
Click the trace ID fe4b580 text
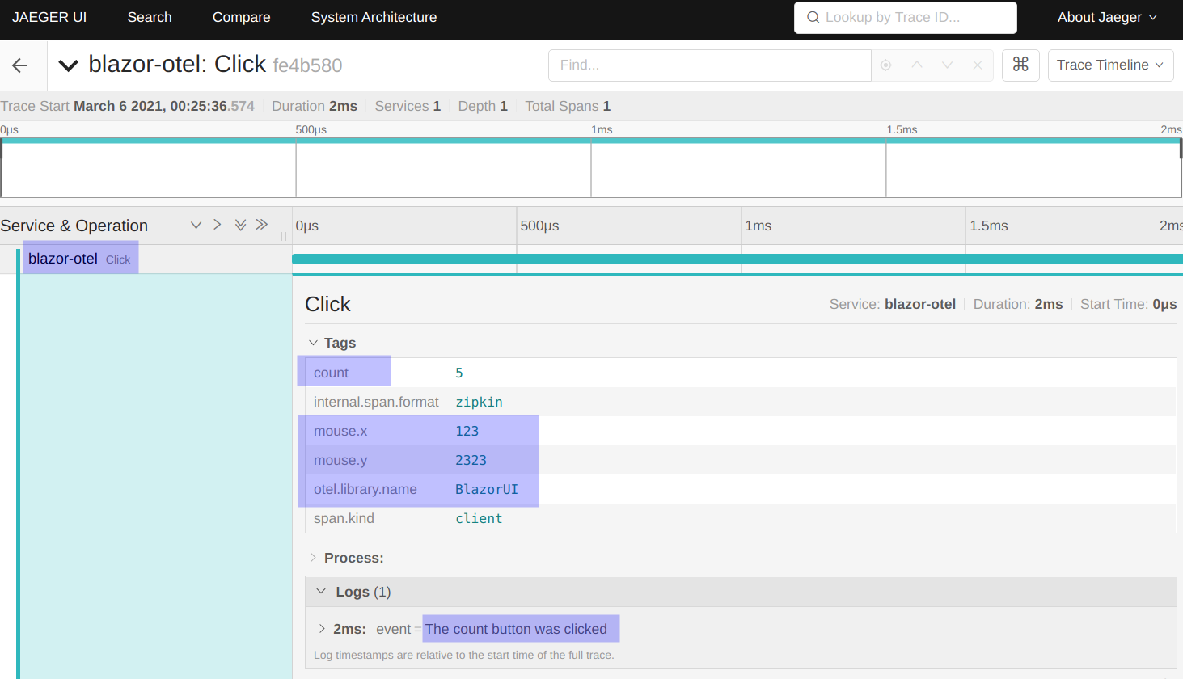click(307, 65)
